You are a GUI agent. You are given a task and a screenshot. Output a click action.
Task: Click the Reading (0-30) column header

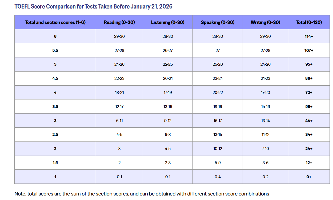click(x=119, y=22)
